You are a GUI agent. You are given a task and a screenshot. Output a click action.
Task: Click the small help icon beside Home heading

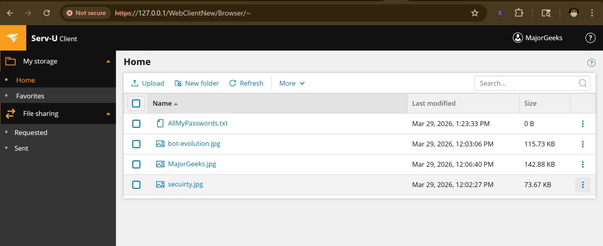pyautogui.click(x=591, y=63)
